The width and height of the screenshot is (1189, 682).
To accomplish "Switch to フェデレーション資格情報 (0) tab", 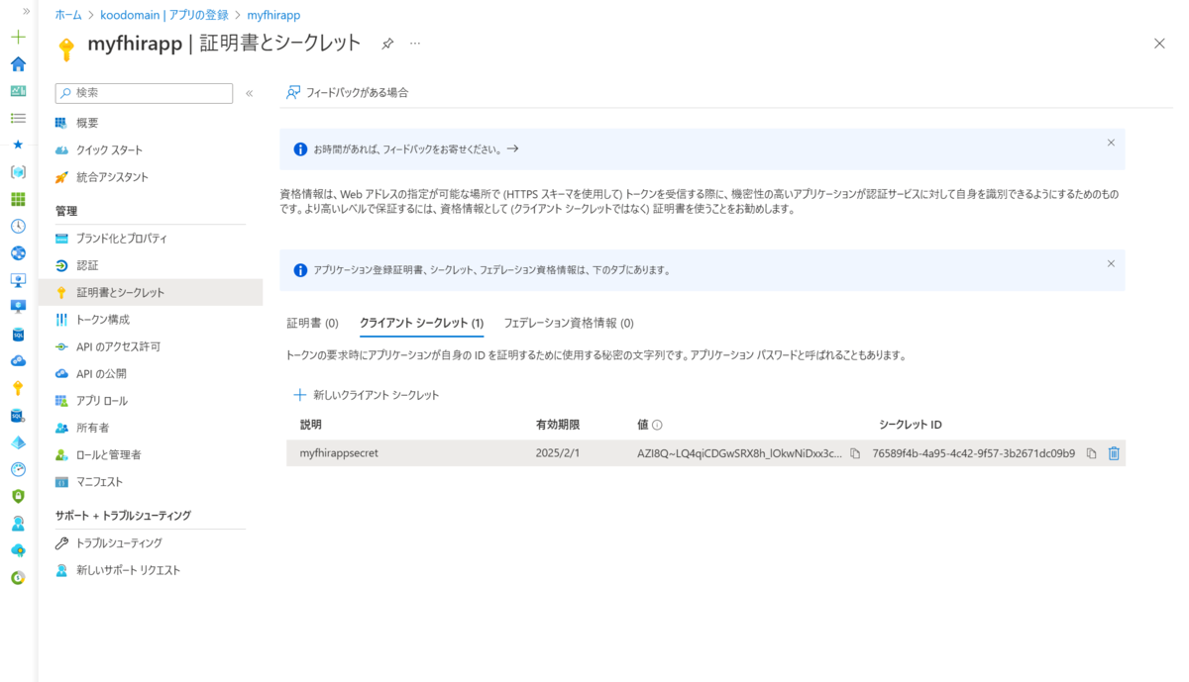I will 569,323.
